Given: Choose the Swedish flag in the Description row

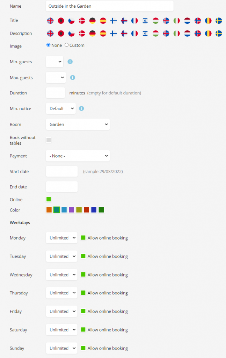Looking at the screenshot, I should point(219,34).
